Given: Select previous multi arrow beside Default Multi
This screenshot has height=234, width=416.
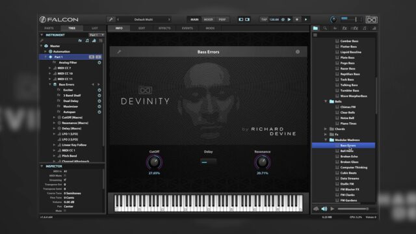Looking at the screenshot, I should 118,19.
